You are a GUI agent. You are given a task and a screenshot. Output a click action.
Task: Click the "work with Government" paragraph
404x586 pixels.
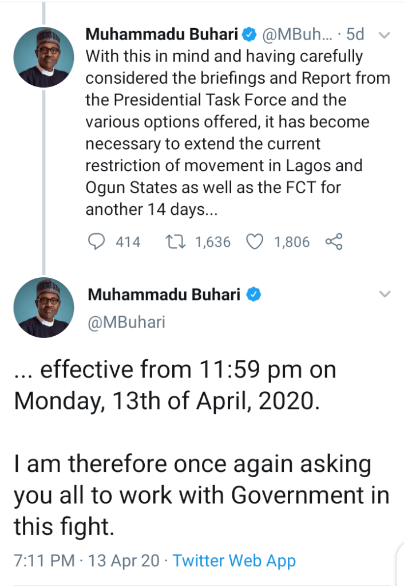click(201, 495)
